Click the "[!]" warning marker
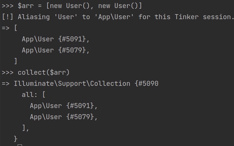Image resolution: width=234 pixels, height=146 pixels. (x=8, y=17)
